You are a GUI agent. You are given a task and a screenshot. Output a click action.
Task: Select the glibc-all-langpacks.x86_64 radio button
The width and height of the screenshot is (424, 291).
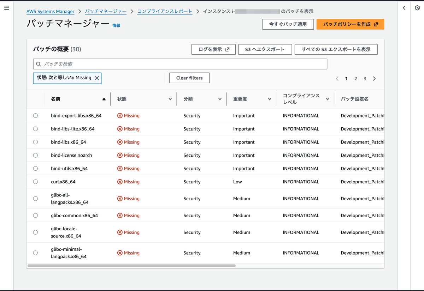point(35,199)
